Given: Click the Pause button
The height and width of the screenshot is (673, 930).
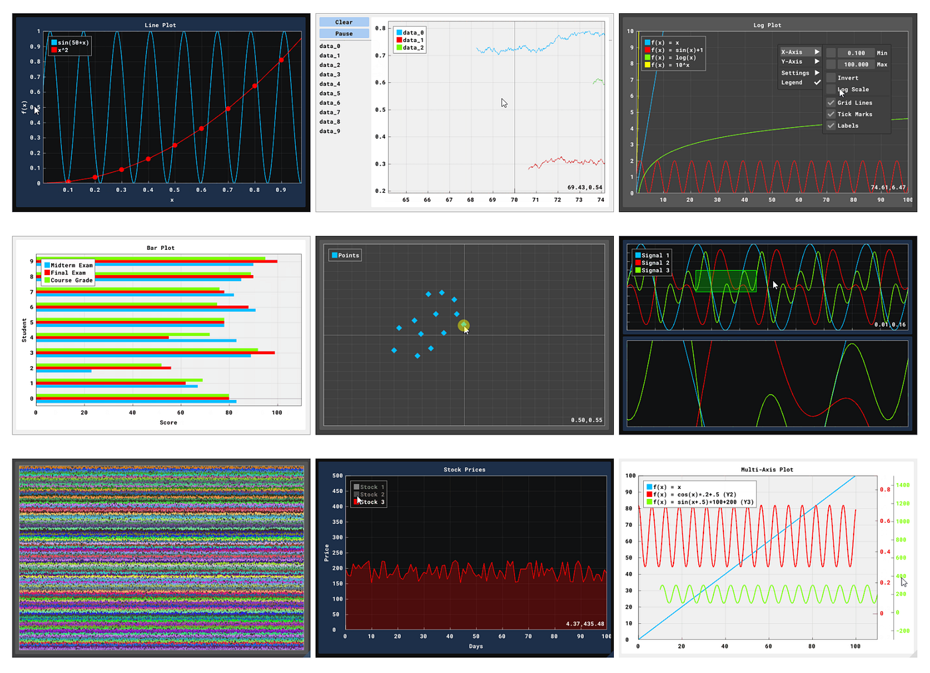Looking at the screenshot, I should pyautogui.click(x=344, y=34).
